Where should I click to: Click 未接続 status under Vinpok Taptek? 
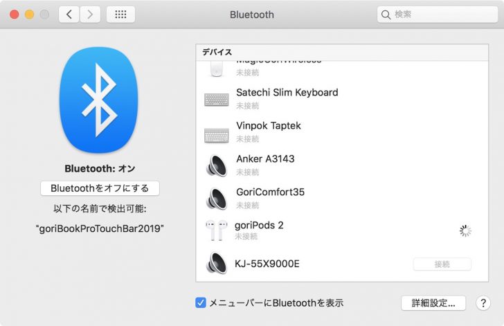[248, 139]
